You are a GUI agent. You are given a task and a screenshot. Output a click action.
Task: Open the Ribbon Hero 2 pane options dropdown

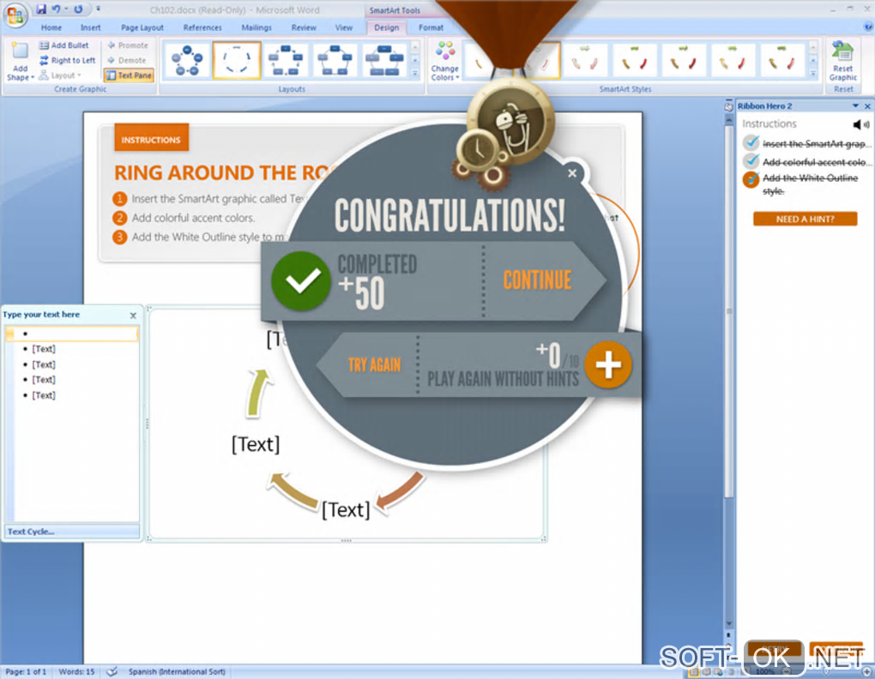(x=855, y=106)
